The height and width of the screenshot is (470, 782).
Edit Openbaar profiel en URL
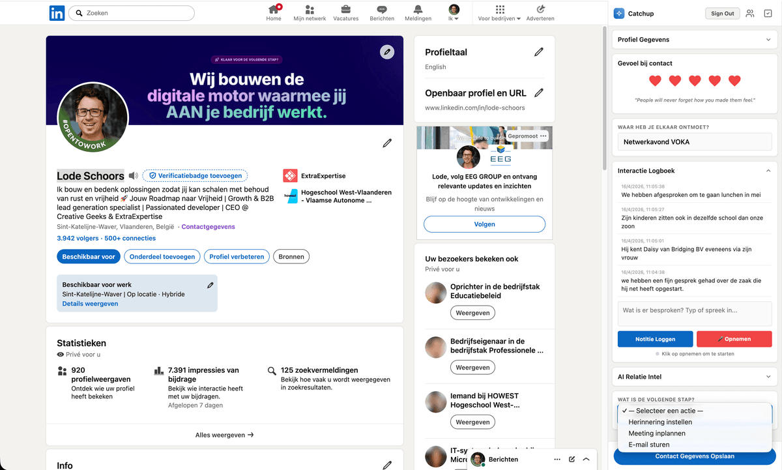click(538, 93)
